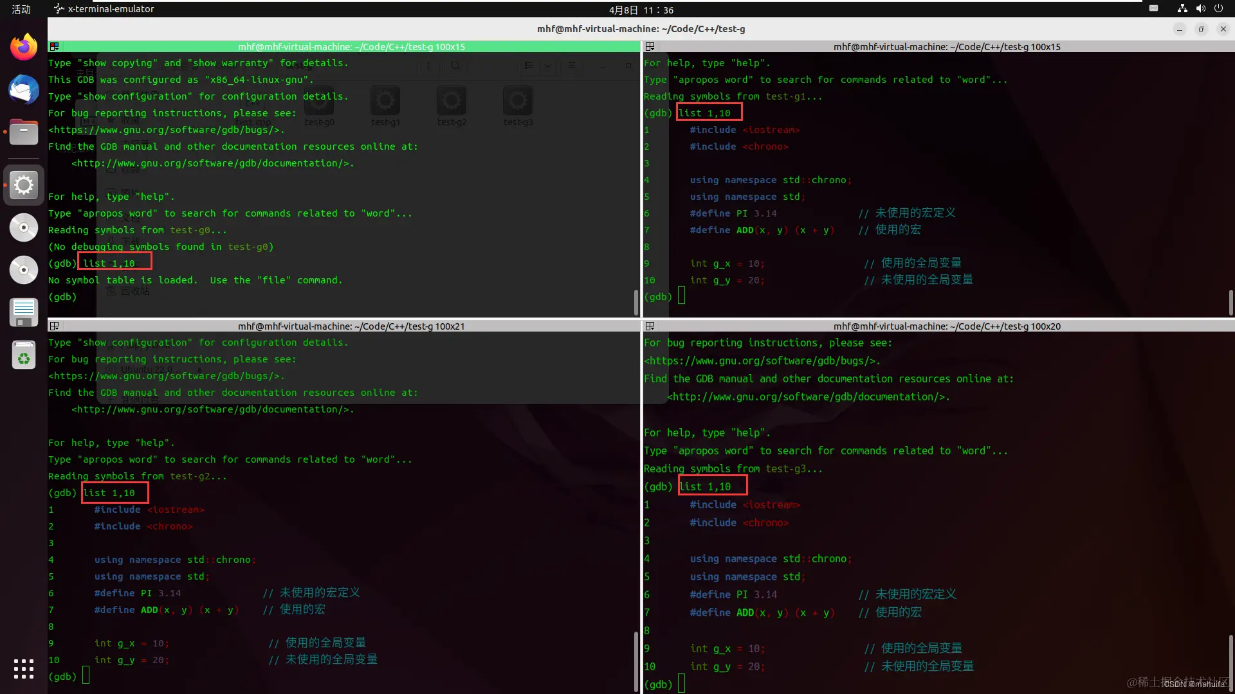Screen dimensions: 1235x694
Task: Open the Files manager dock icon
Action: (x=24, y=132)
